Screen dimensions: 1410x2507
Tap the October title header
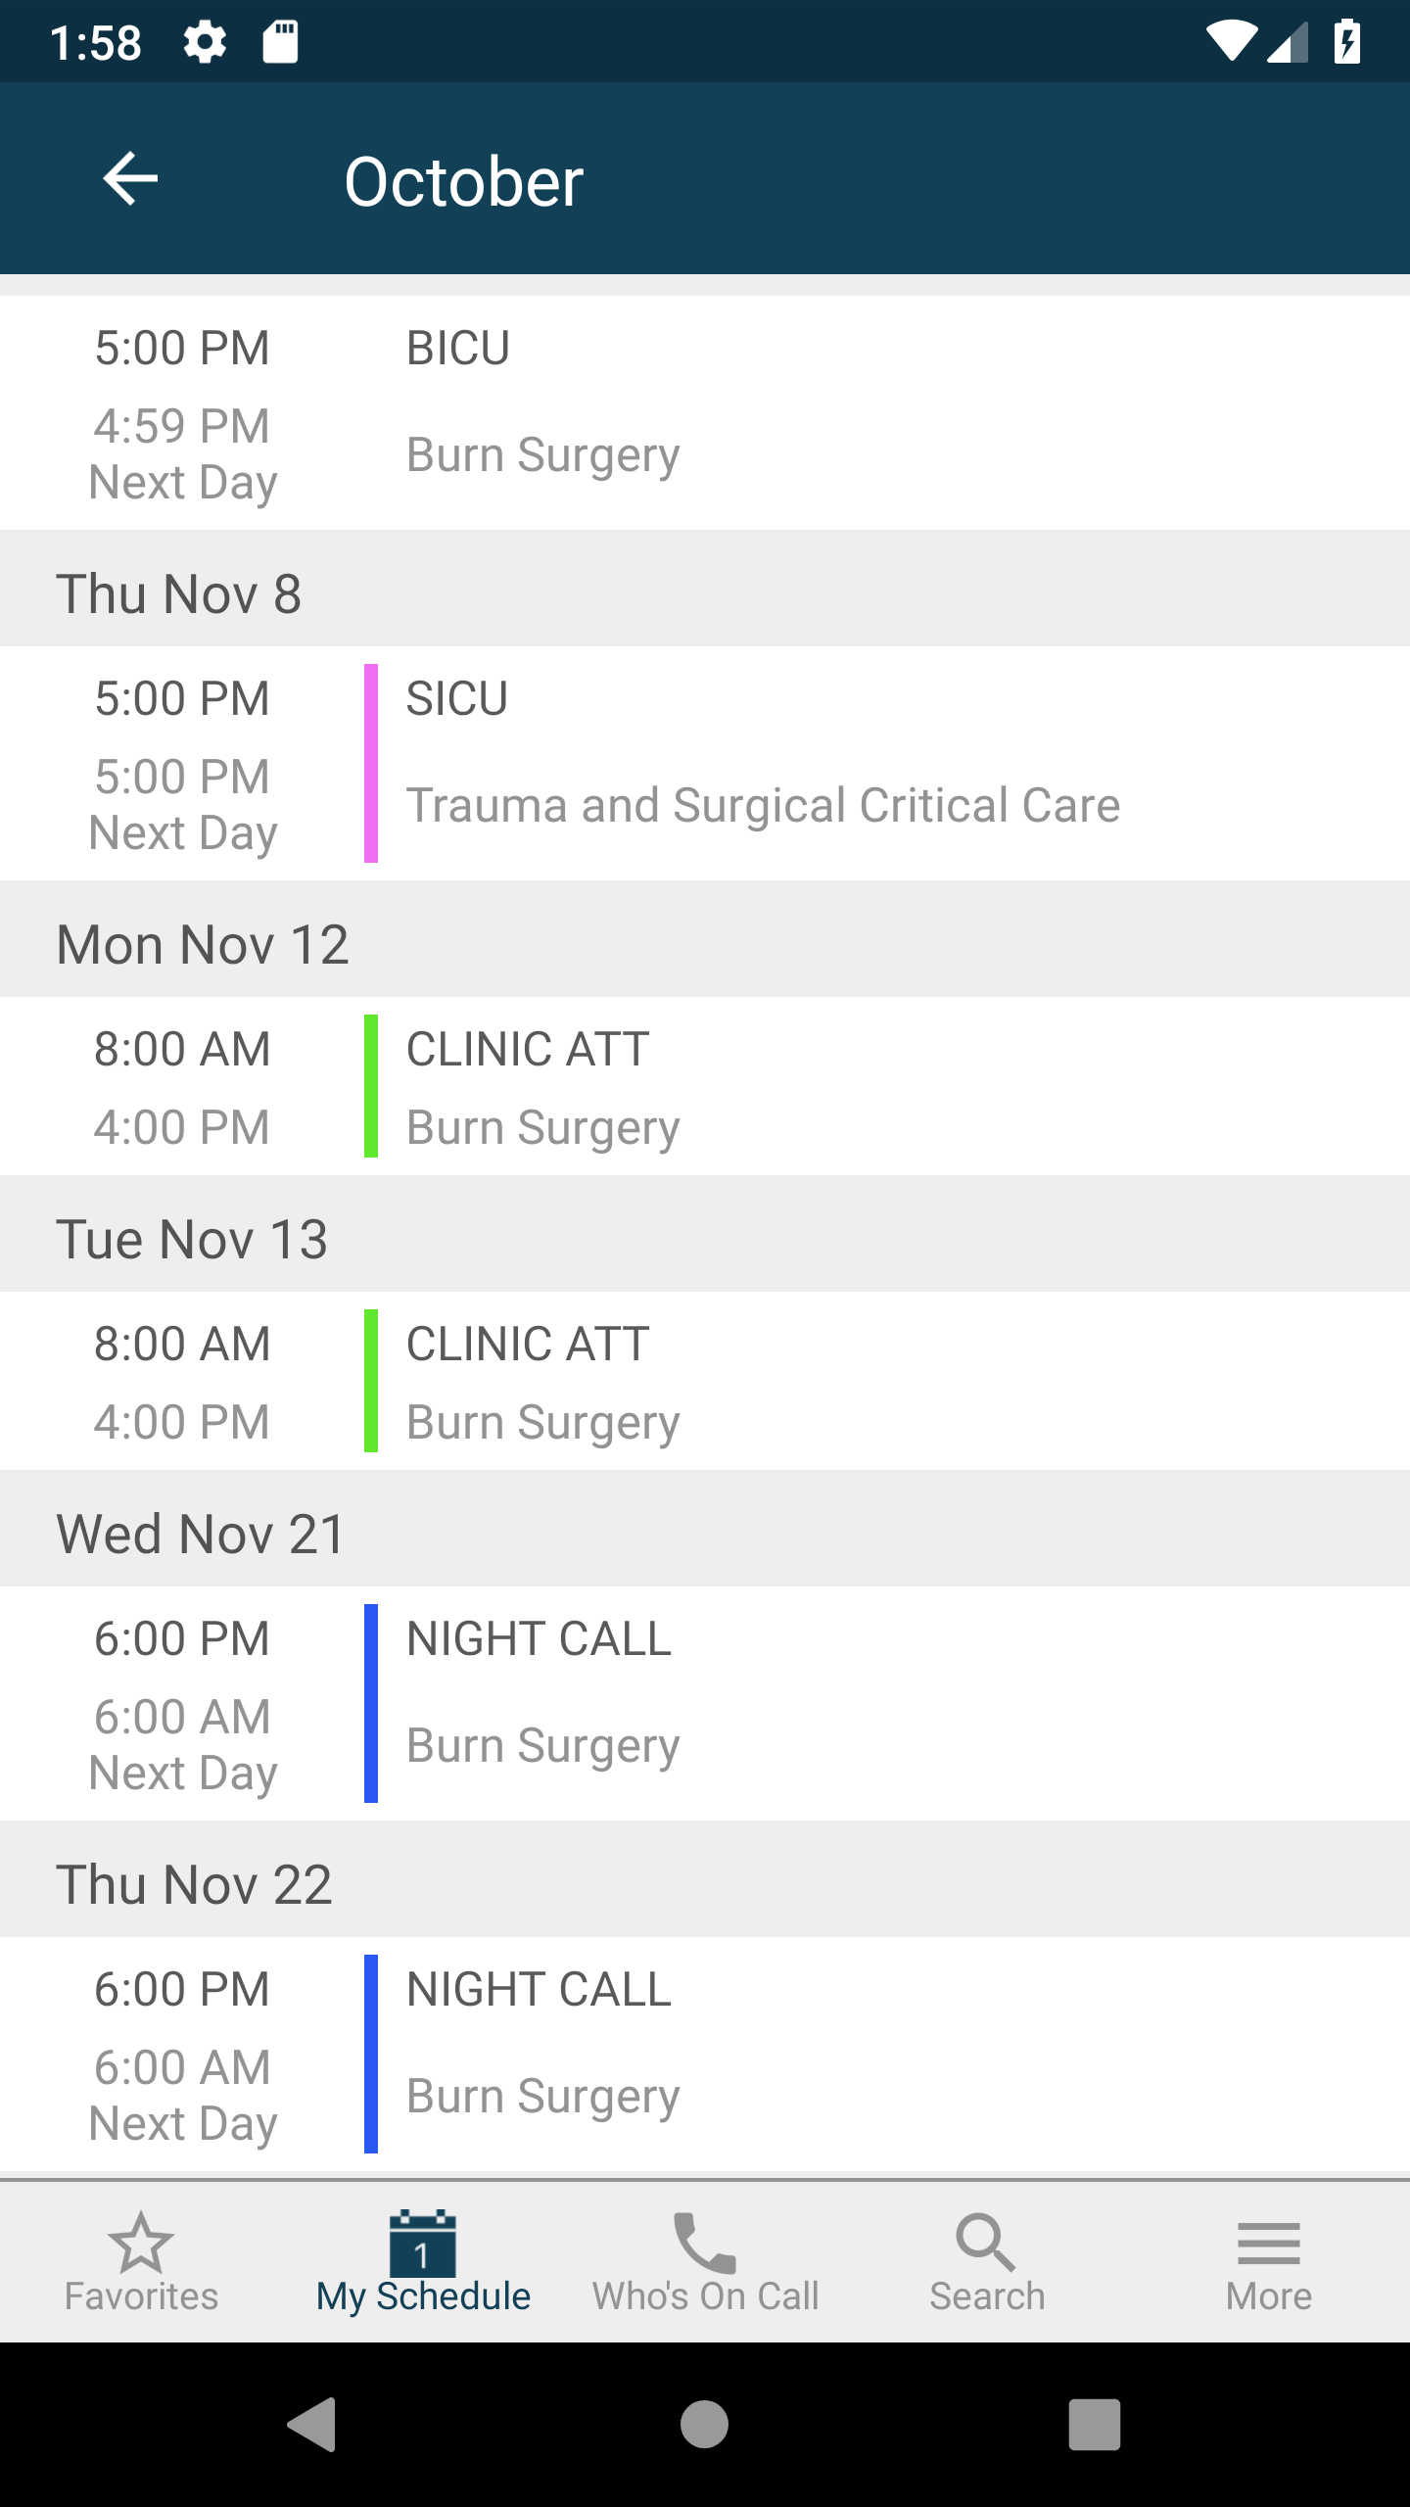(x=464, y=182)
